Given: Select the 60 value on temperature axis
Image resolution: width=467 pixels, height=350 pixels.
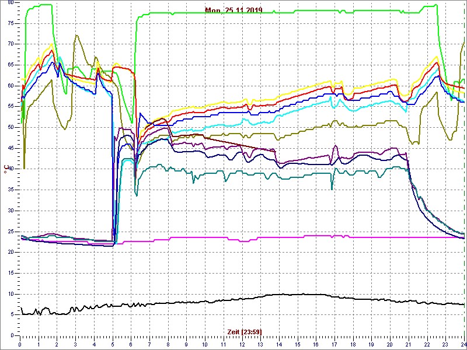Looking at the screenshot, I should pyautogui.click(x=11, y=86).
